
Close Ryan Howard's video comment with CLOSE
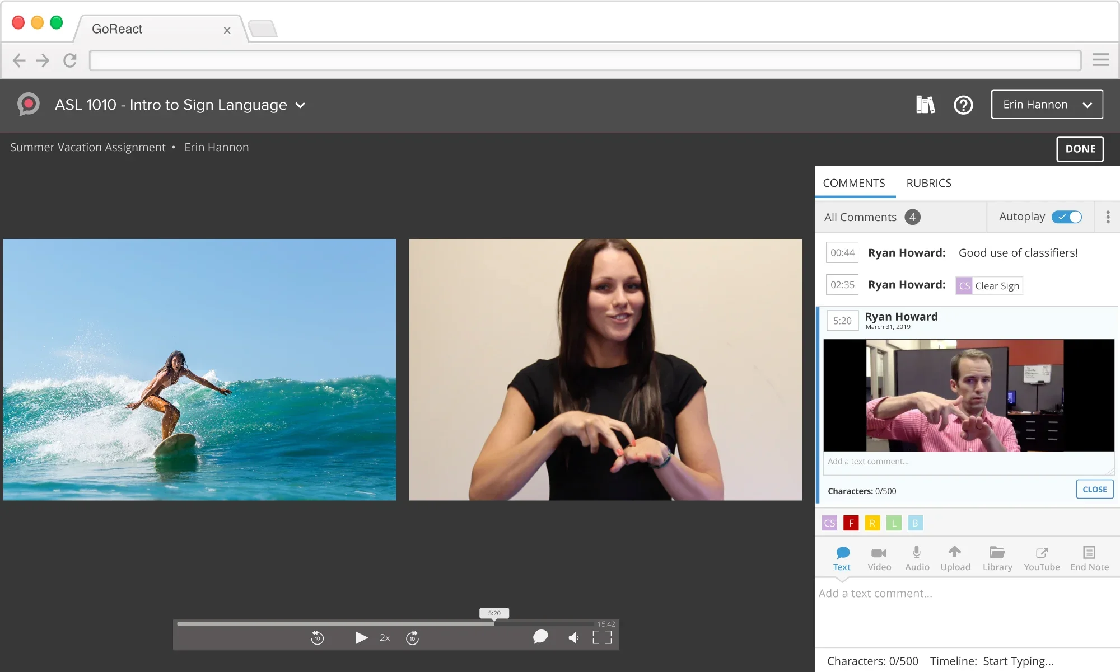[1094, 489]
